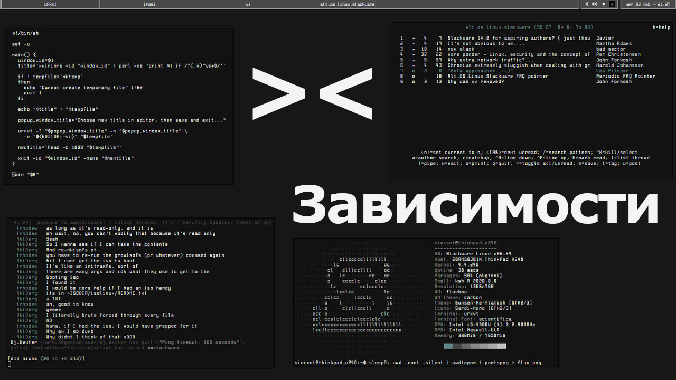
Task: Click the 'Kernel: 4.4.240' line
Action: tap(456, 265)
